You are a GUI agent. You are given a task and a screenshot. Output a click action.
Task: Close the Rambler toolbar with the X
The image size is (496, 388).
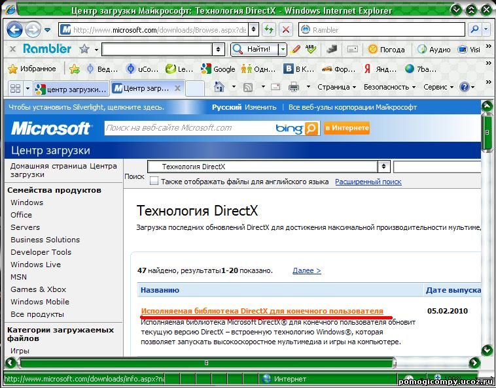pos(12,49)
